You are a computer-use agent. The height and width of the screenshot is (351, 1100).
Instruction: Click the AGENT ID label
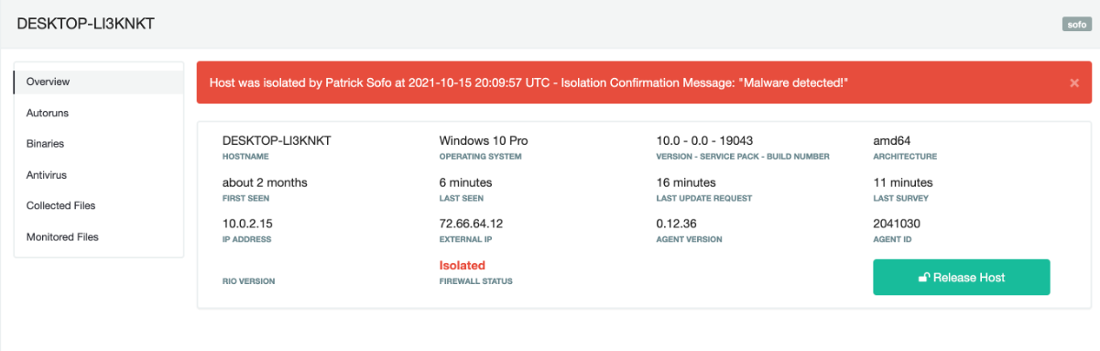point(892,239)
